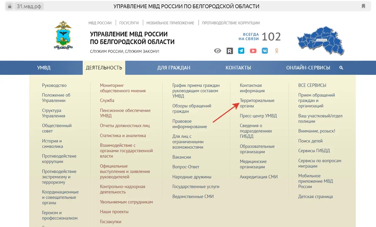This screenshot has height=227, width=376.
Task: Open Сервисы ГИБДД link
Action: (314, 151)
